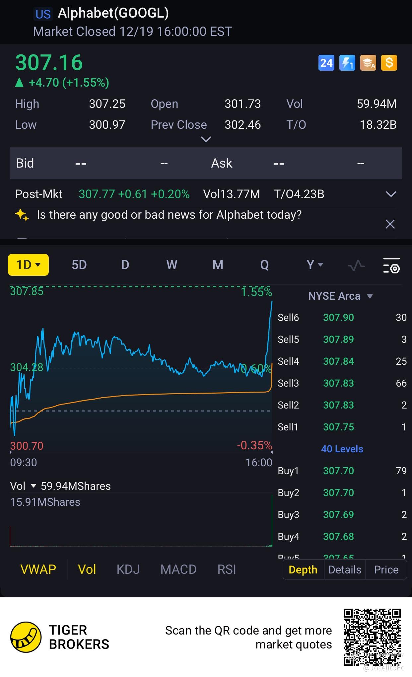Tap the sparkle AI assistant icon
The image size is (412, 677).
[x=22, y=215]
